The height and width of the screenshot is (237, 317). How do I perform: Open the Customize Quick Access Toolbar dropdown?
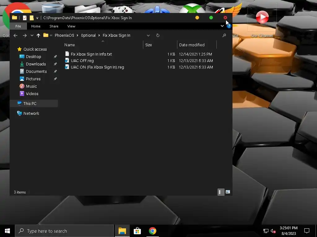[37, 18]
